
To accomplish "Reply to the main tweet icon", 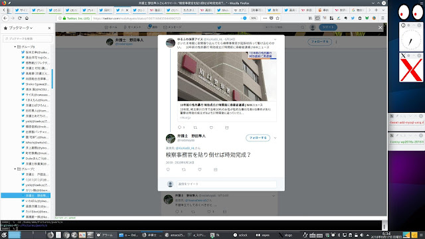I will tap(168, 169).
